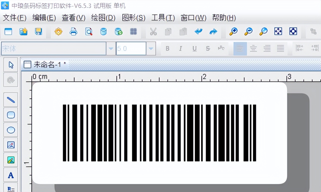The image size is (321, 192).
Task: Open the database settings icon
Action: coord(103,31)
